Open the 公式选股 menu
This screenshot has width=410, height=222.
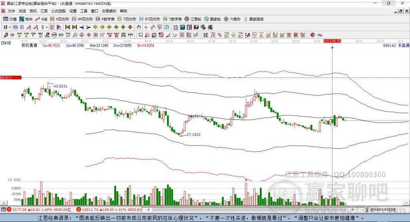[x=58, y=11]
